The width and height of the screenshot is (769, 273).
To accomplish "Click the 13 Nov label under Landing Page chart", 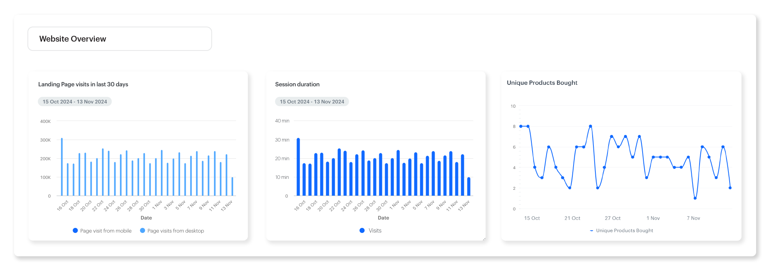I will pyautogui.click(x=226, y=206).
